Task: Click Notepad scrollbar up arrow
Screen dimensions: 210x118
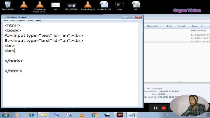Action: coord(140,24)
